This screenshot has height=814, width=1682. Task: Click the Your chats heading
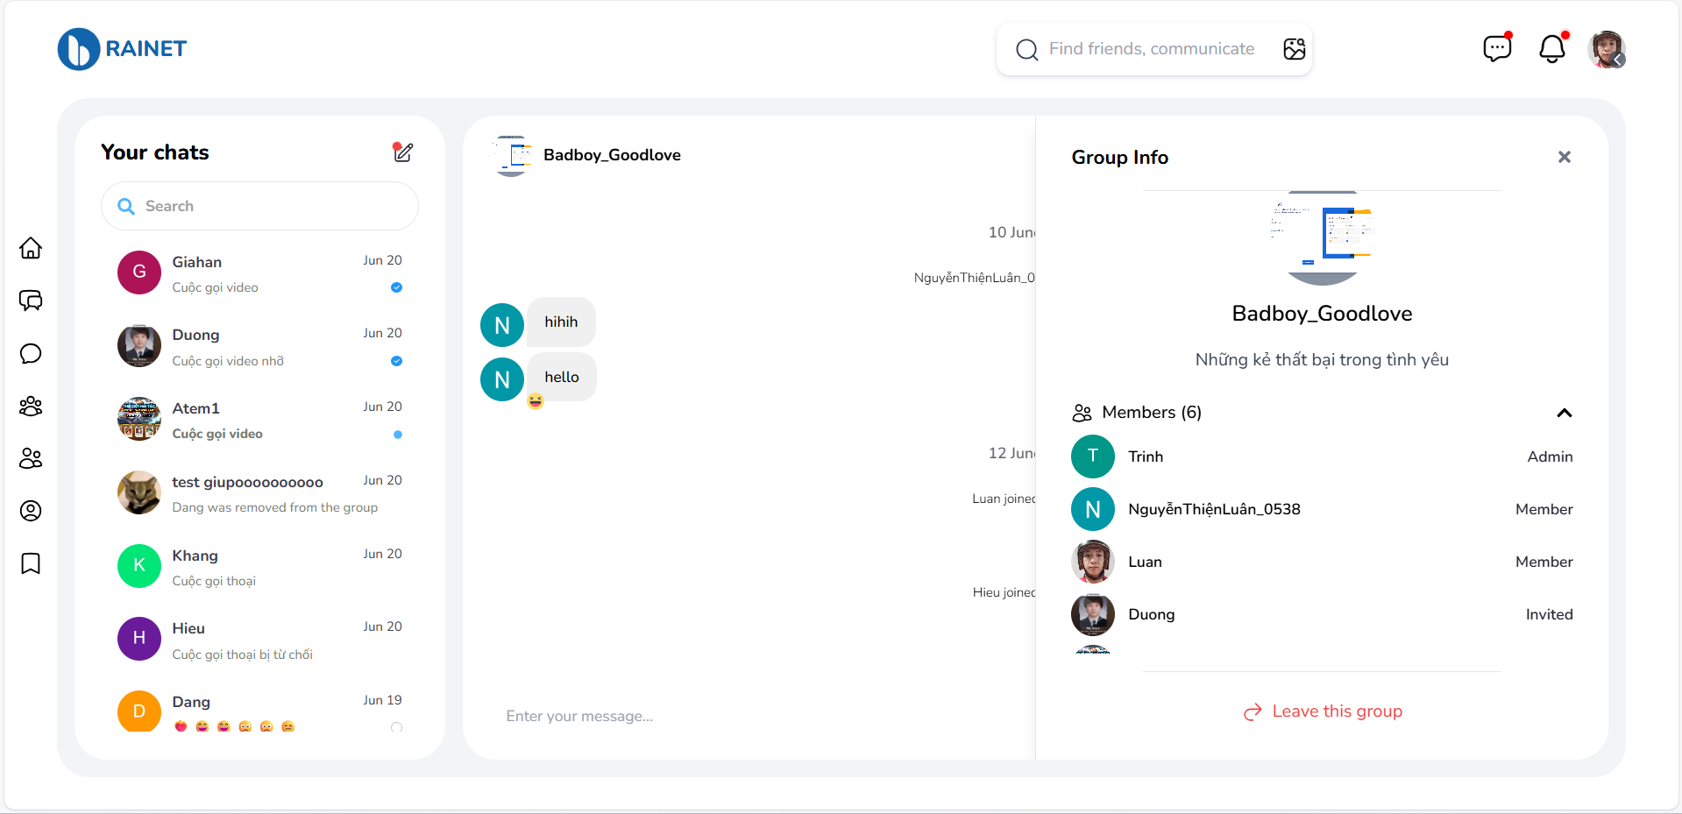pos(155,152)
